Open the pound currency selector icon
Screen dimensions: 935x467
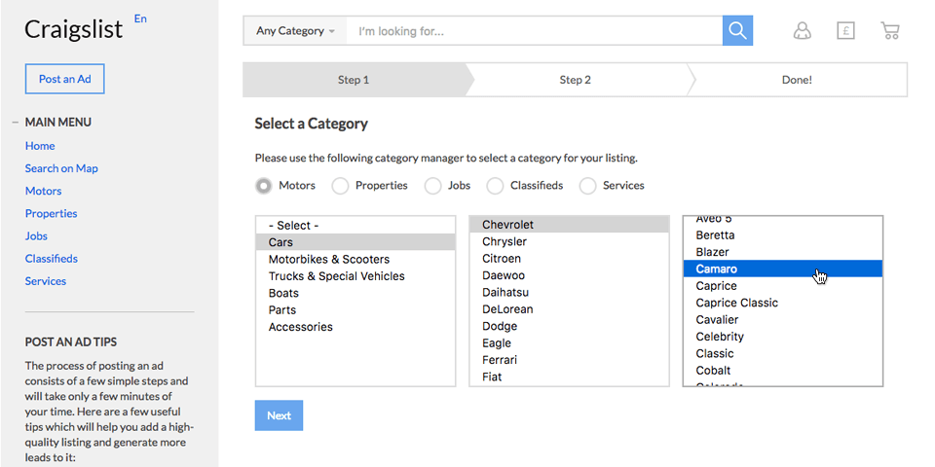pos(845,30)
